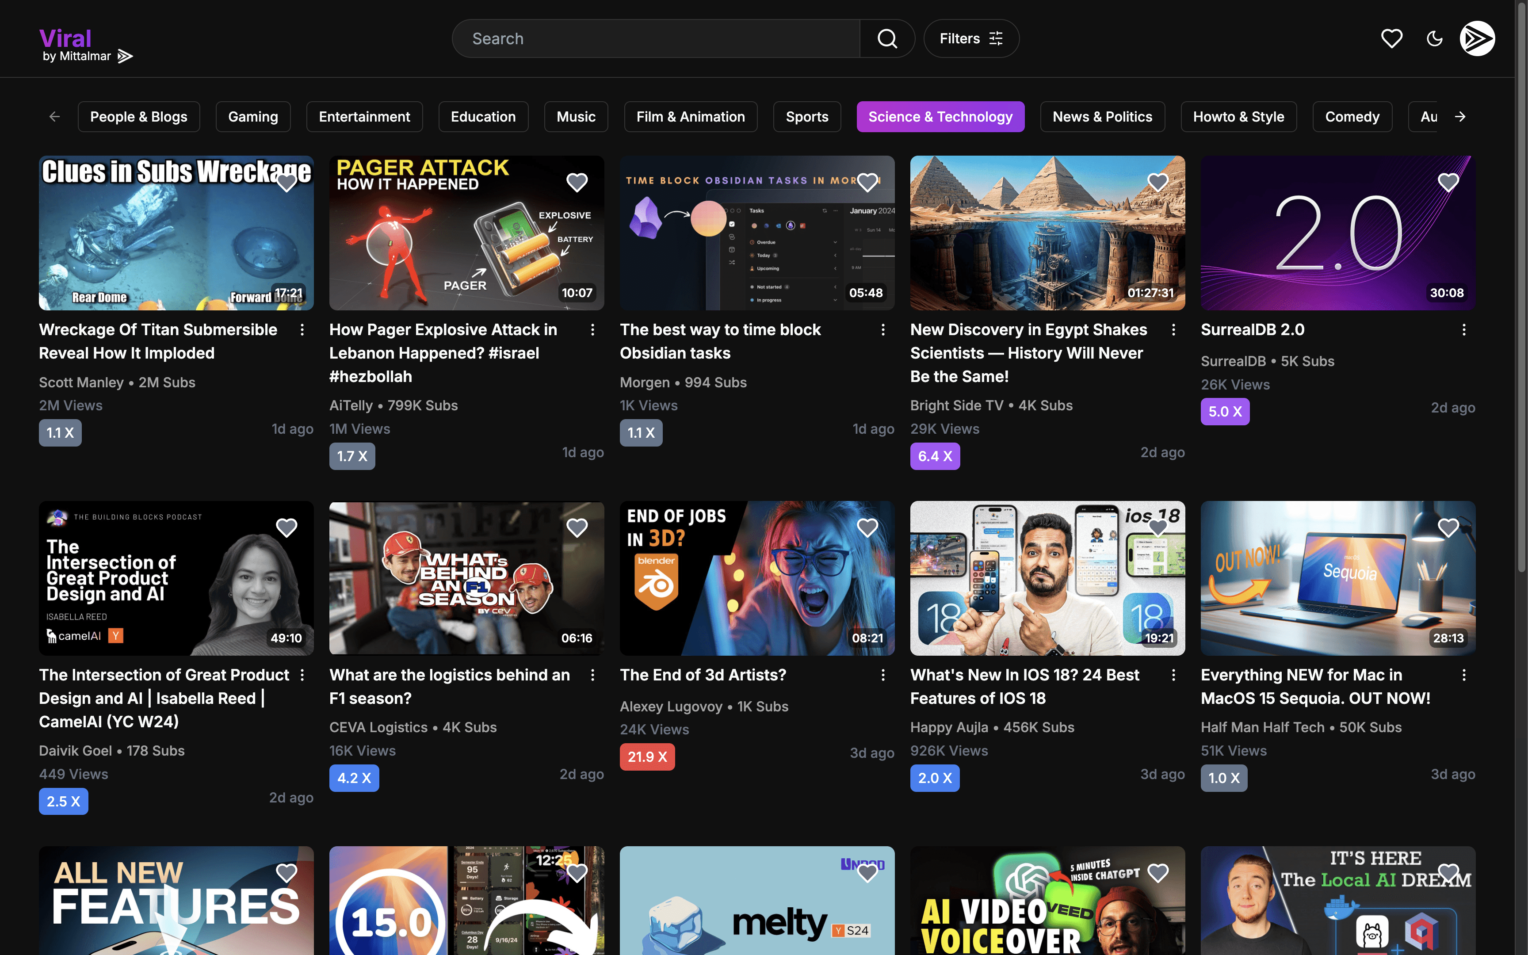The height and width of the screenshot is (955, 1528).
Task: Open the End of Jobs in 3D thumbnail
Action: 757,579
